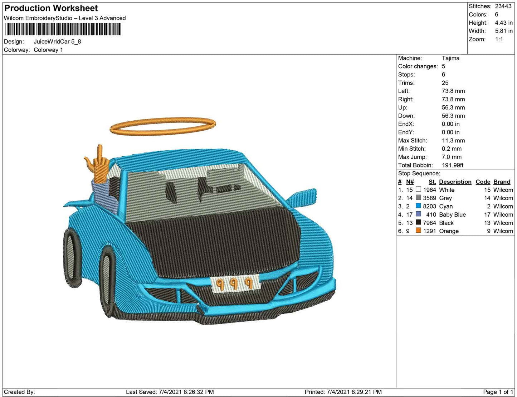Screen dimensions: 517x397
Task: Click the 'Cyan' description in row 3
Action: [446, 206]
